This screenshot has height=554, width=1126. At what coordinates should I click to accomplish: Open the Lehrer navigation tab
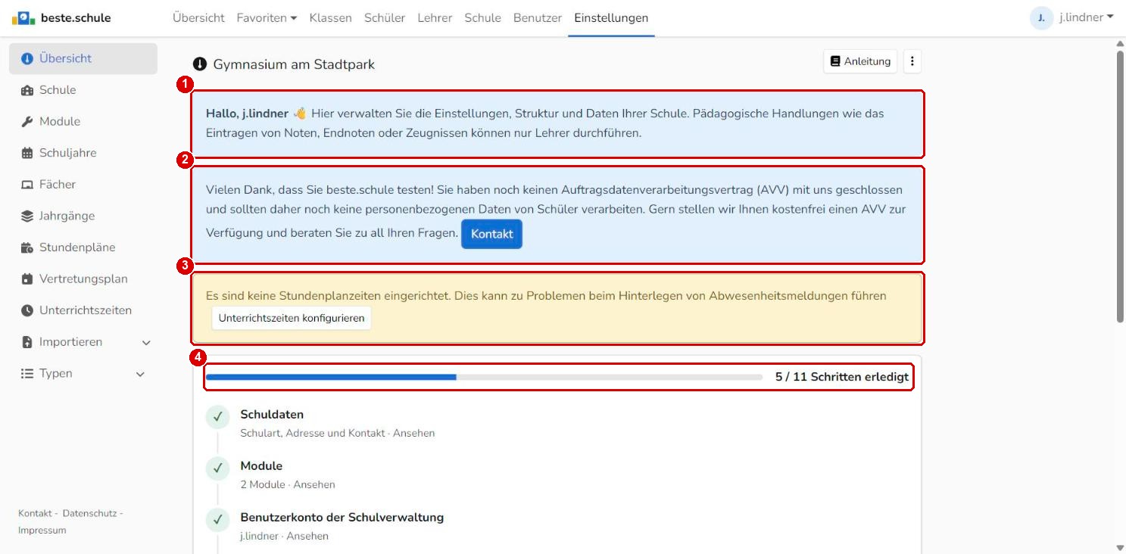coord(435,17)
